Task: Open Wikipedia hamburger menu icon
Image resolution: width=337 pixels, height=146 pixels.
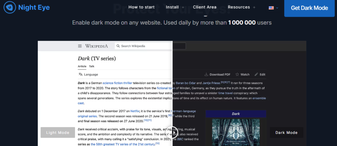Action: [x=80, y=46]
